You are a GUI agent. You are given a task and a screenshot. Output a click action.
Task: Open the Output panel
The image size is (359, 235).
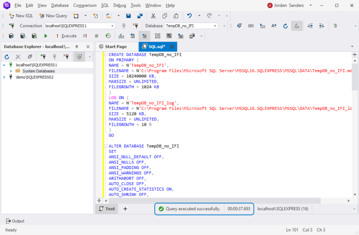[15, 221]
